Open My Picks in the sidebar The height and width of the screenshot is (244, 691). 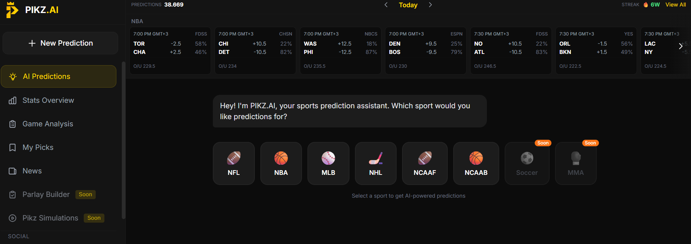coord(38,147)
